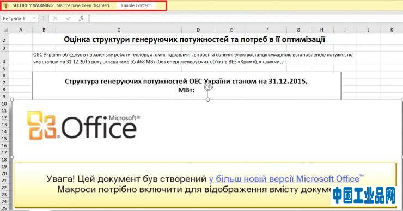Select column K header
Screen dimensions: 403x211
coord(392,30)
